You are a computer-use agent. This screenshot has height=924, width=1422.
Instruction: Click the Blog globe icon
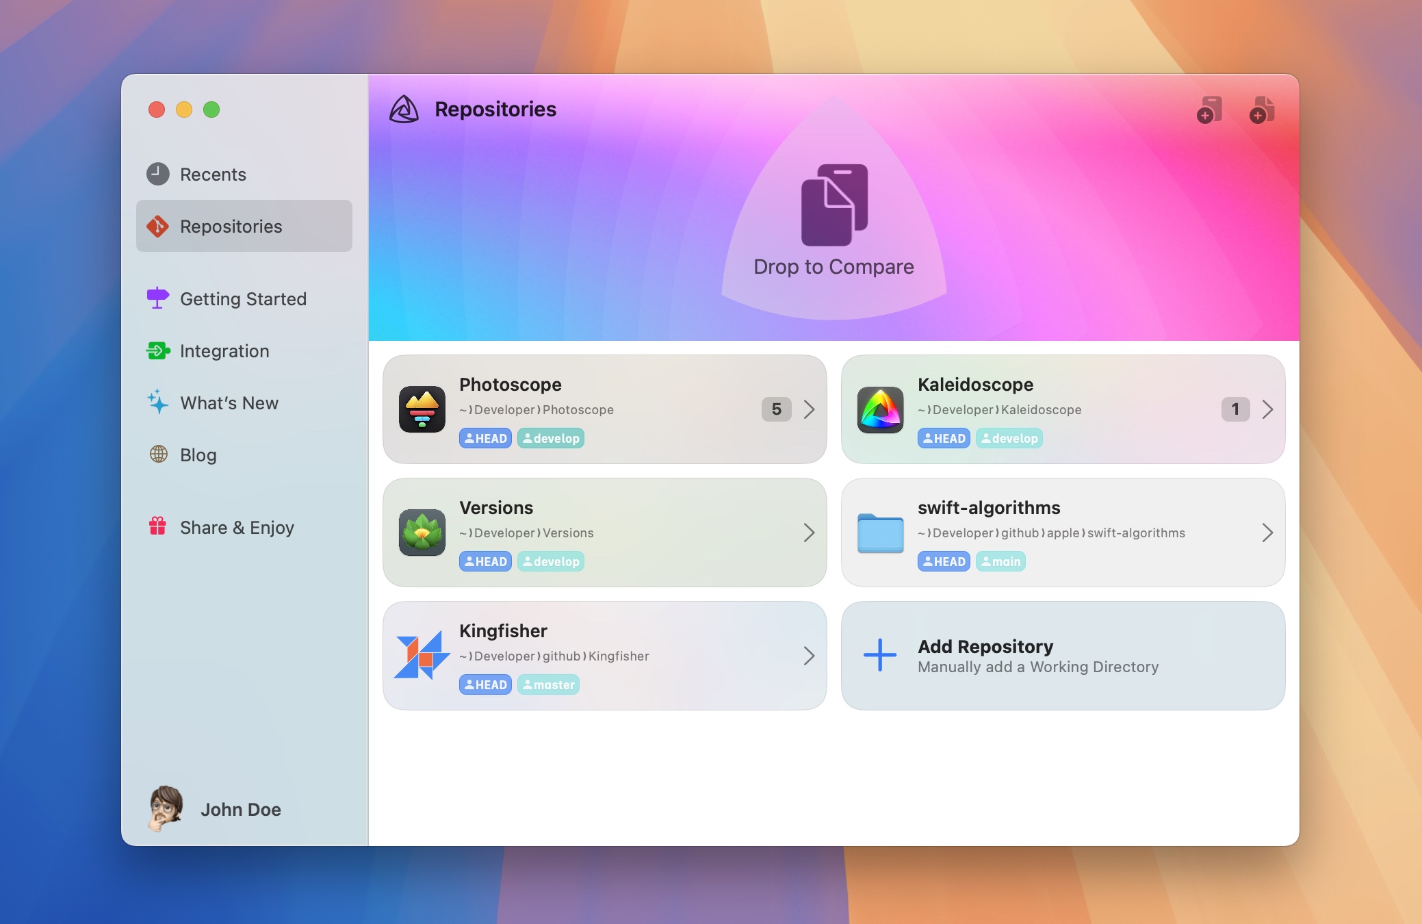click(158, 454)
